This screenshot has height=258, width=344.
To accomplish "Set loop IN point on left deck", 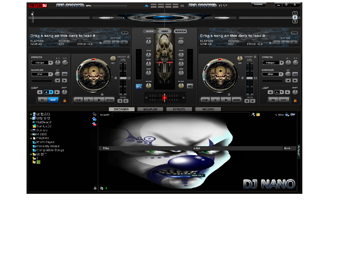I will (43, 100).
